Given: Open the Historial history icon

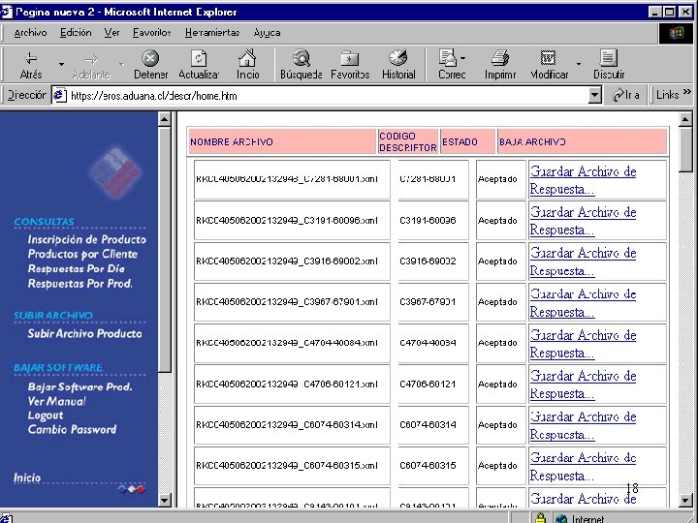Looking at the screenshot, I should point(398,58).
